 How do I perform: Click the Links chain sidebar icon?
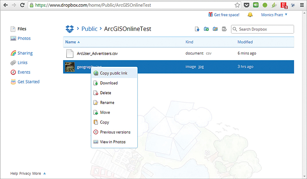(x=13, y=63)
